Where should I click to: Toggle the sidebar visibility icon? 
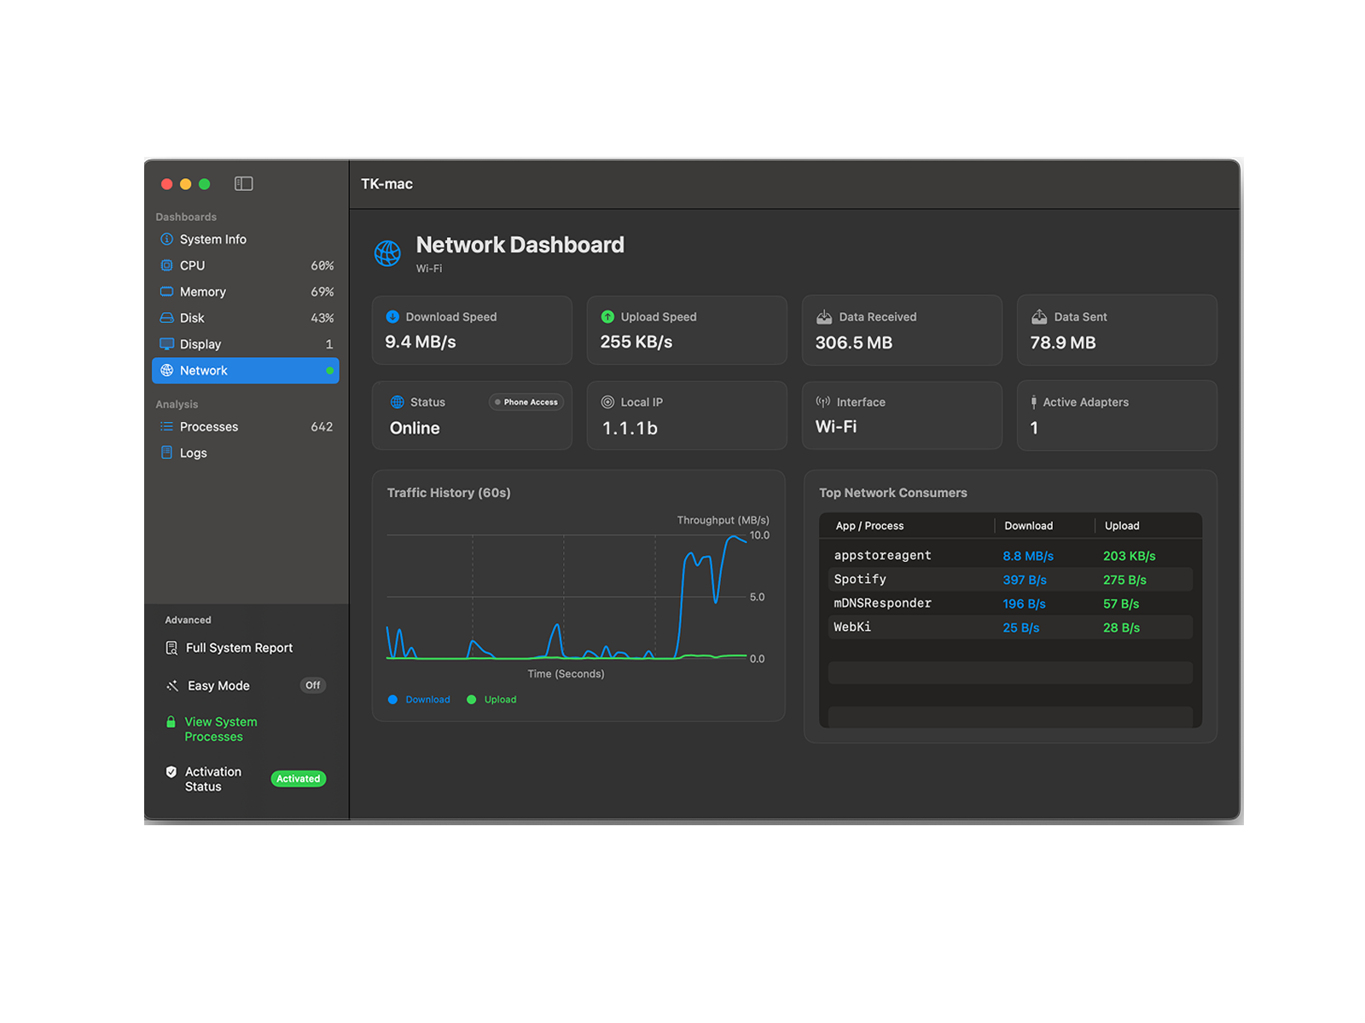(243, 183)
